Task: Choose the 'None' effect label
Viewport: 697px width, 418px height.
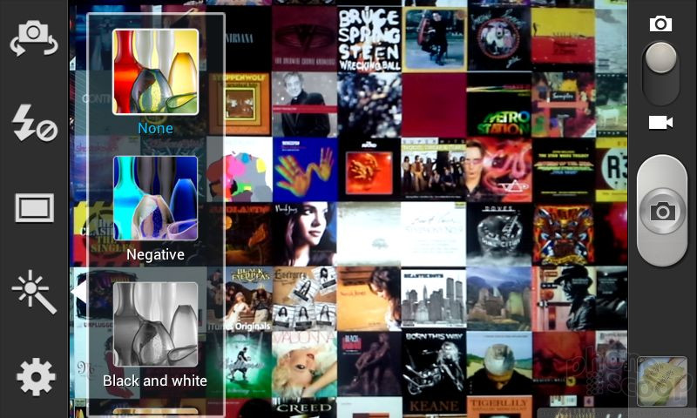Action: click(156, 128)
